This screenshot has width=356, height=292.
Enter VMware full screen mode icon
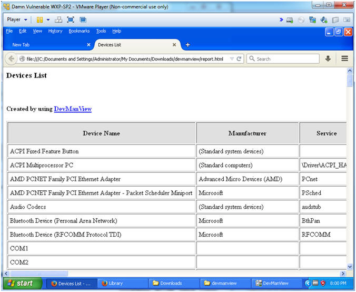[71, 20]
